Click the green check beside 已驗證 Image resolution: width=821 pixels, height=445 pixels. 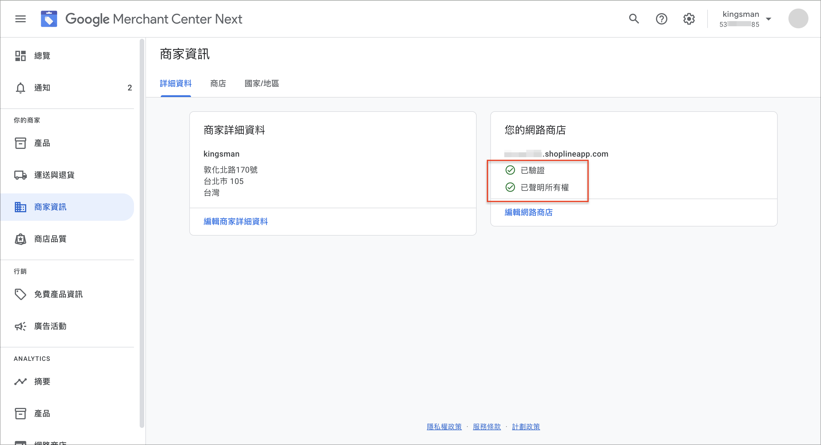pyautogui.click(x=510, y=170)
